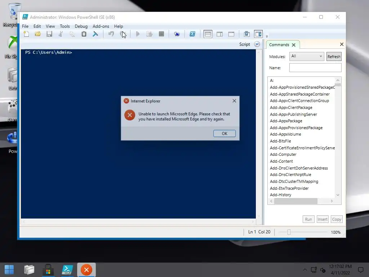Click the New script toolbar icon
This screenshot has width=369, height=277.
click(26, 34)
